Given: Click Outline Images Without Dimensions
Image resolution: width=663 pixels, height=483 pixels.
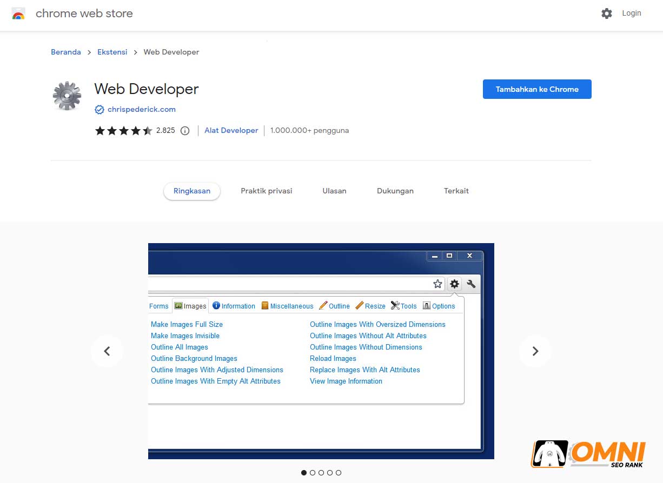Looking at the screenshot, I should pos(366,347).
